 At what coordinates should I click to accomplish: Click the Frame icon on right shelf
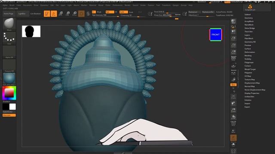[x=233, y=97]
